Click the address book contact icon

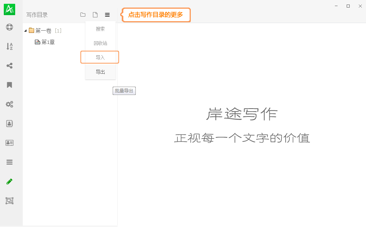point(9,123)
